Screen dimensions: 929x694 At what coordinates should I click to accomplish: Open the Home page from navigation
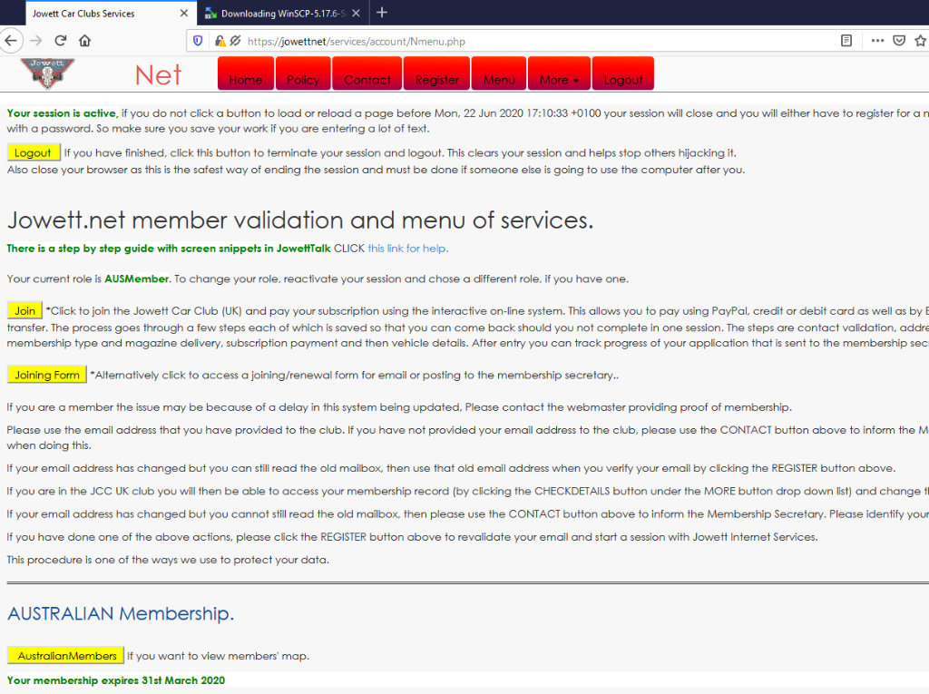click(246, 74)
